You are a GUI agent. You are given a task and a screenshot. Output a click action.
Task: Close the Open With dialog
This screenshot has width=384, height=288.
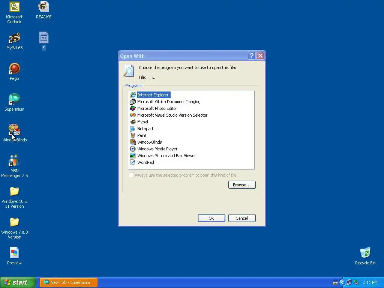click(x=260, y=56)
